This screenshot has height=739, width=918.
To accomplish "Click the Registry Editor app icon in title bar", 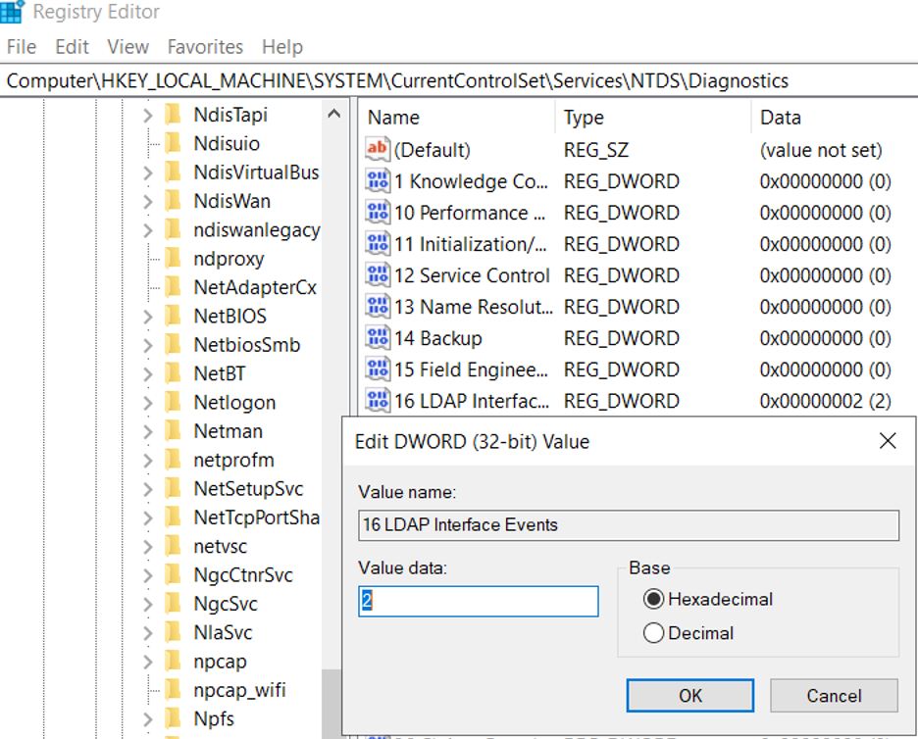I will [x=12, y=11].
